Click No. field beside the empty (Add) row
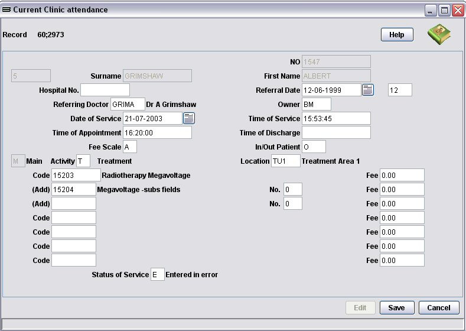466x331 pixels. coord(293,203)
